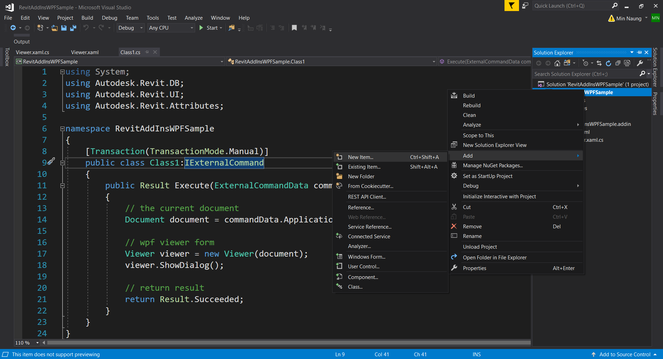Choose Manage NuGet Packages... in context menu
The height and width of the screenshot is (359, 663).
(493, 166)
